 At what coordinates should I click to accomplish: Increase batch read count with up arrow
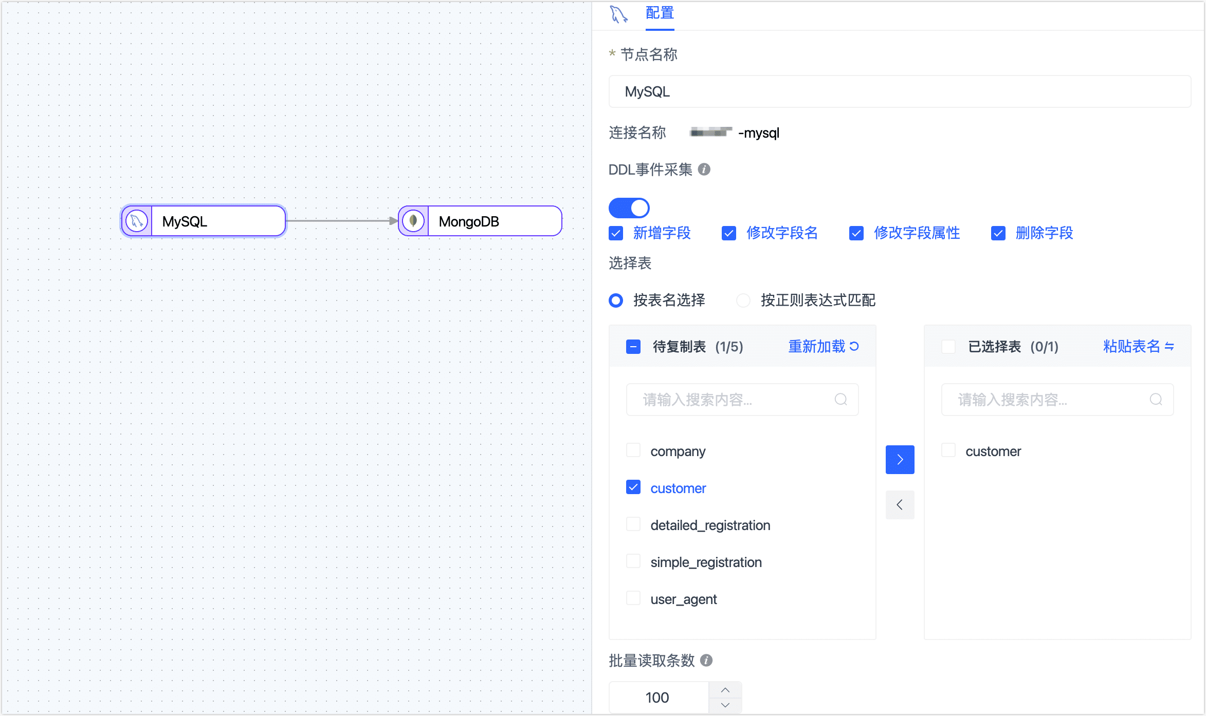click(725, 690)
